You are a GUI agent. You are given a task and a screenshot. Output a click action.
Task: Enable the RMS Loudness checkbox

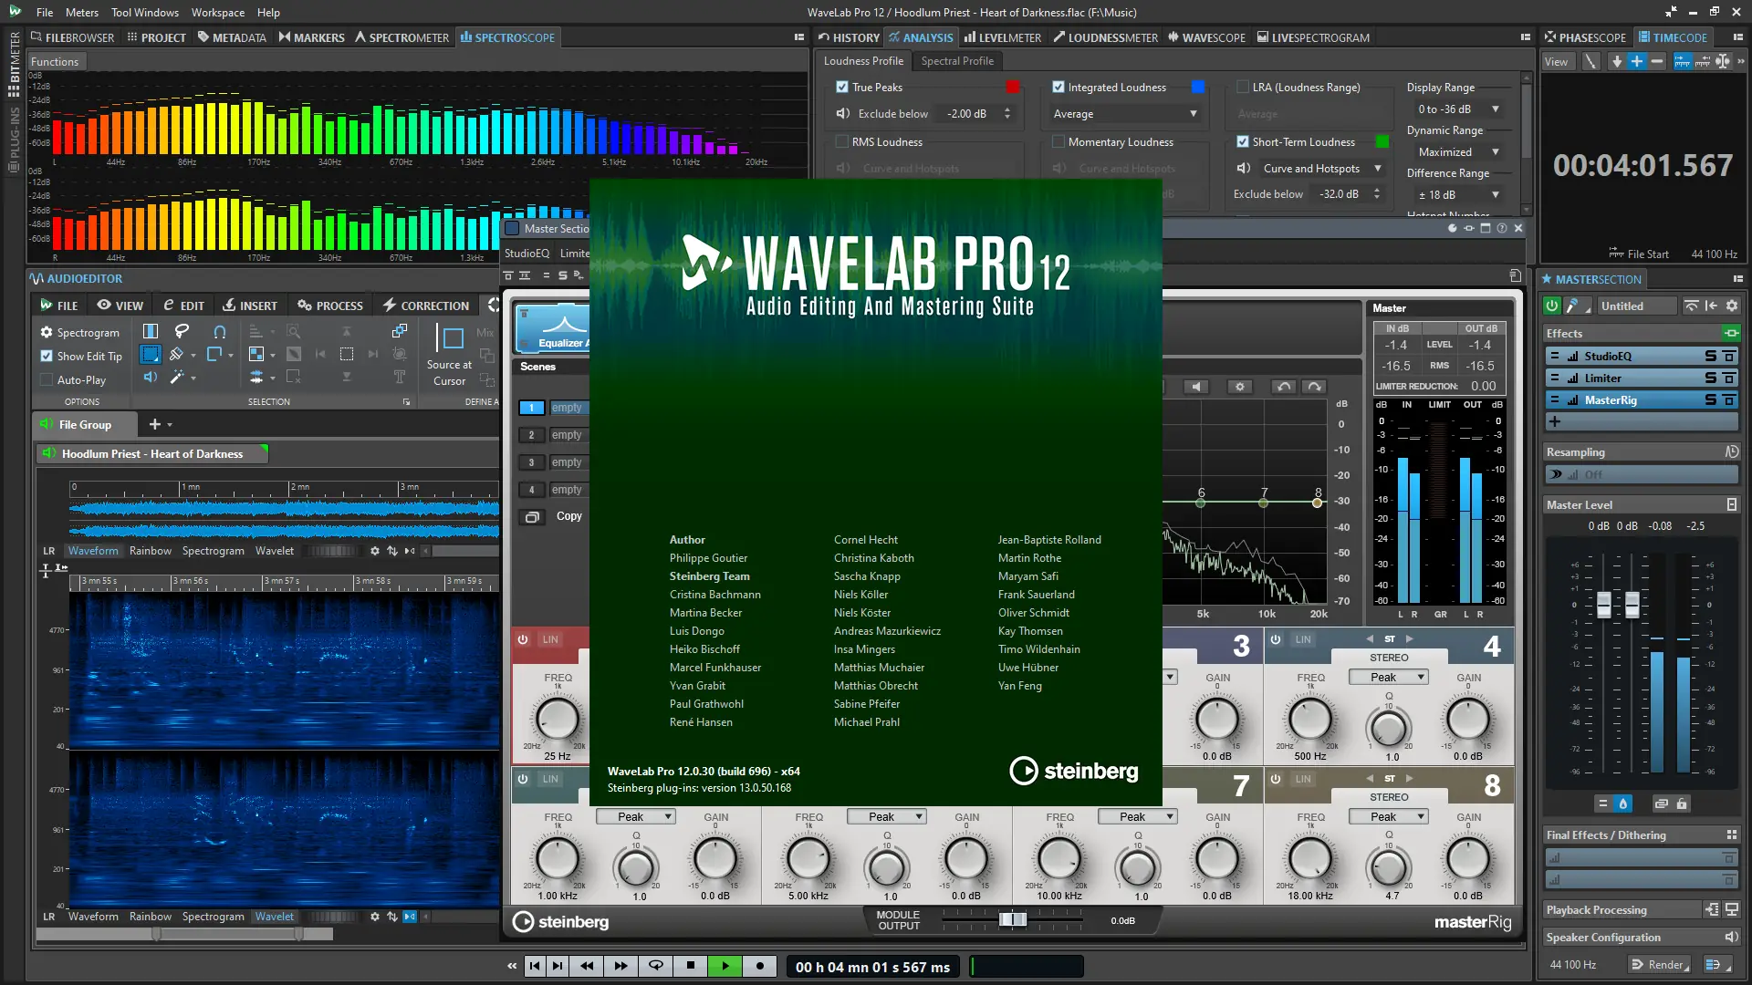point(842,142)
